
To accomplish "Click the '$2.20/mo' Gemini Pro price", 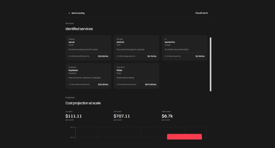I will 200,56.
